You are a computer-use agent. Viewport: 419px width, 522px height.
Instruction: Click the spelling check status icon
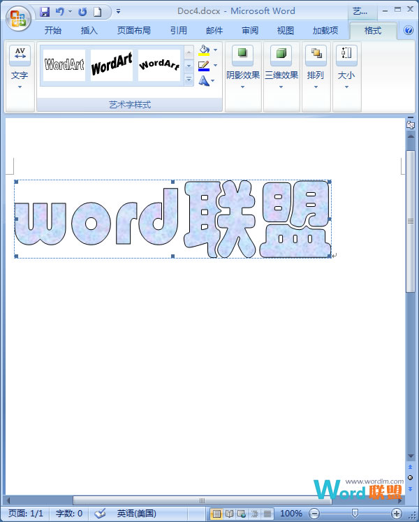100,513
